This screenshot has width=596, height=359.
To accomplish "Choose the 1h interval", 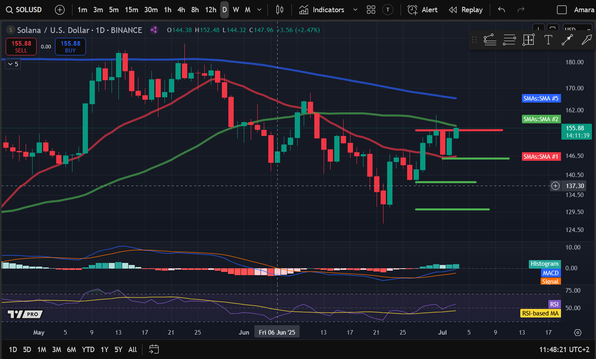I will pos(168,10).
